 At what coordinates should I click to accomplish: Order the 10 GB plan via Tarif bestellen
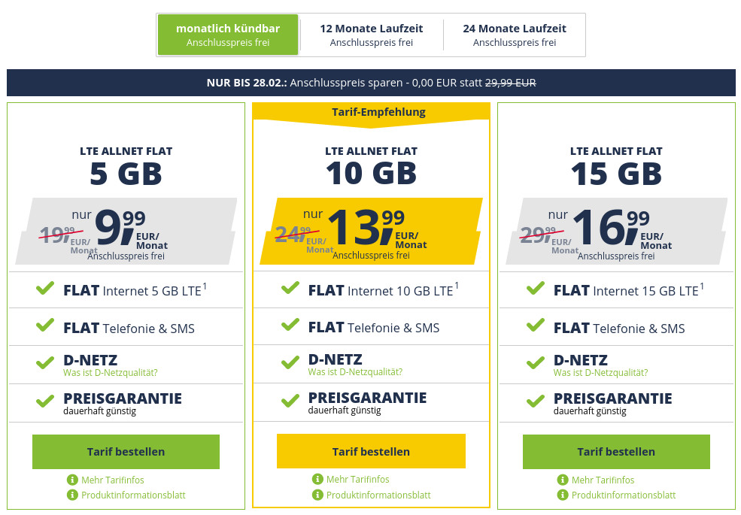pyautogui.click(x=371, y=451)
